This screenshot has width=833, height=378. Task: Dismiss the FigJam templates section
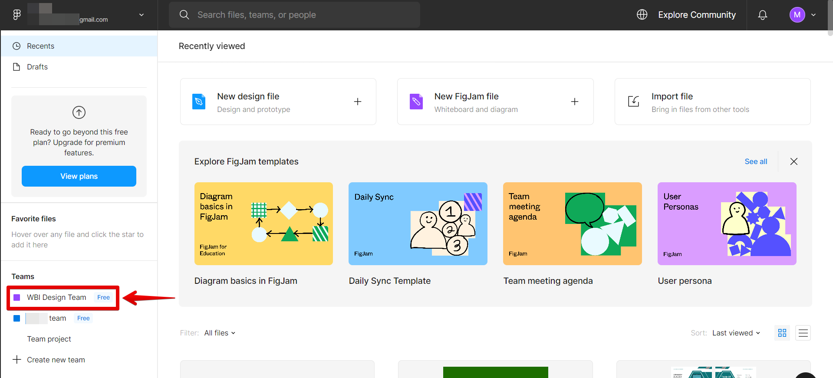pos(794,161)
